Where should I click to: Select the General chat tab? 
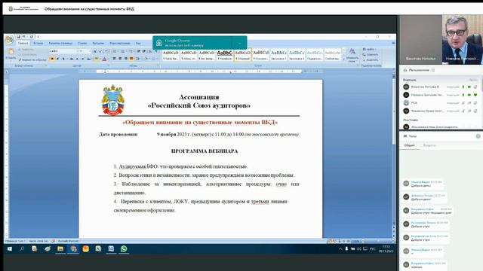tap(409, 145)
